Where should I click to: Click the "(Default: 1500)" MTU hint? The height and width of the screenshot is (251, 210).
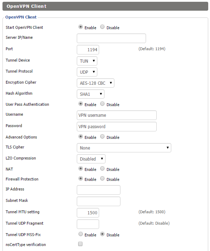(x=152, y=212)
